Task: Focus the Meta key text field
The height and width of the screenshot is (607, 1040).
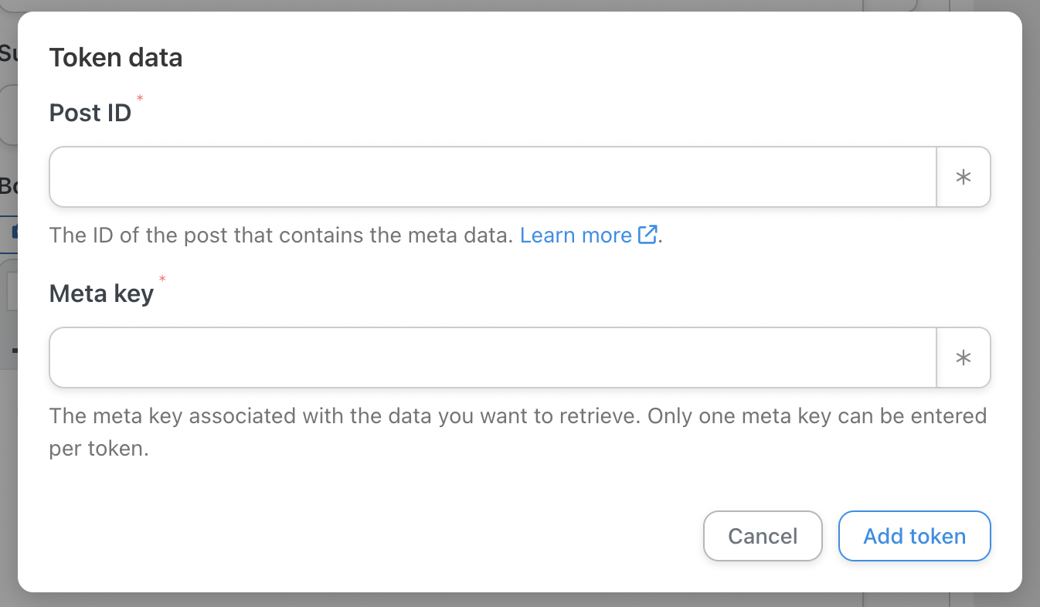Action: [493, 358]
